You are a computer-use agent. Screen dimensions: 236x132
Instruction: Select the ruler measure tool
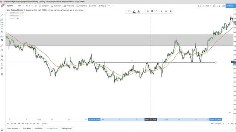click(2, 46)
